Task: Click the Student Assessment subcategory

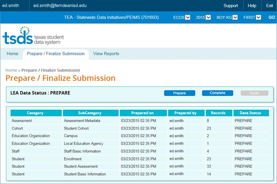Action: coord(81,166)
